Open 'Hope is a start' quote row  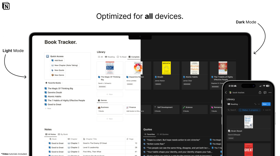tap(173, 140)
